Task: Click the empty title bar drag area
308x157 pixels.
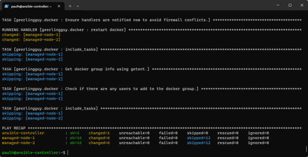Action: 173,5
